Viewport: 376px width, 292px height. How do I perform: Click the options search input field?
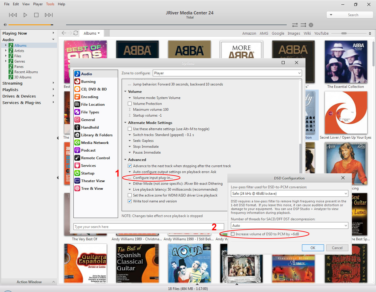coord(149,226)
